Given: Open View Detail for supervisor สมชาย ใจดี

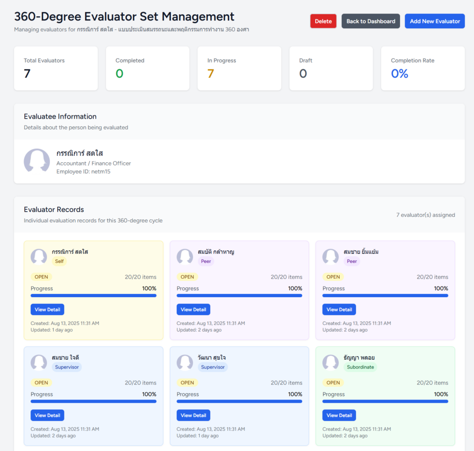Looking at the screenshot, I should (x=47, y=415).
